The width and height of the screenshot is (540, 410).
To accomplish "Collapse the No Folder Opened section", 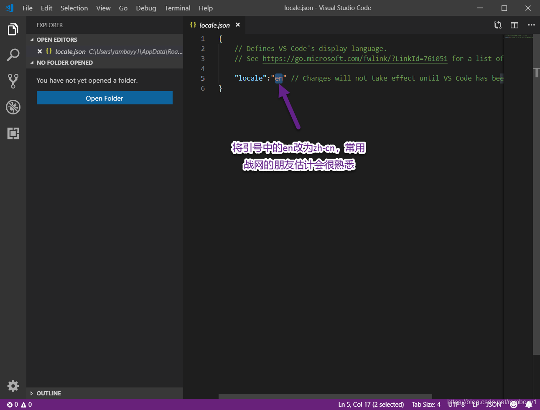I will coord(104,63).
